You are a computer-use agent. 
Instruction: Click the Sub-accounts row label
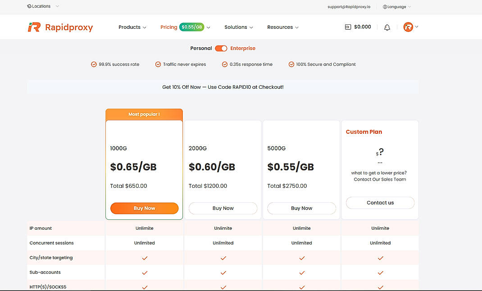click(45, 272)
